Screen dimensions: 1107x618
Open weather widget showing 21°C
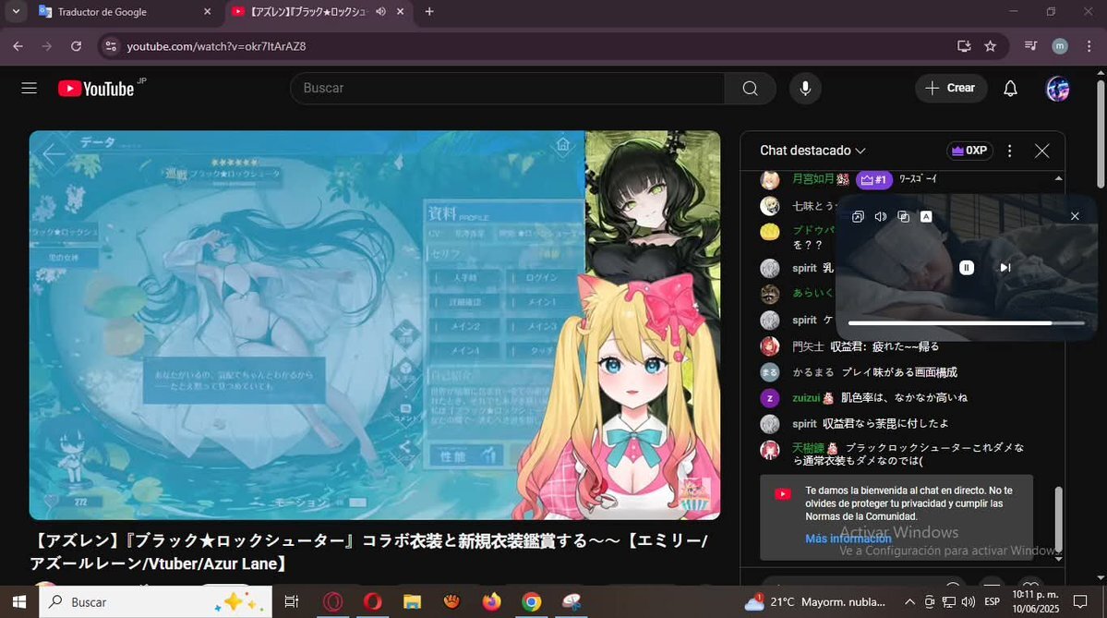pyautogui.click(x=814, y=601)
